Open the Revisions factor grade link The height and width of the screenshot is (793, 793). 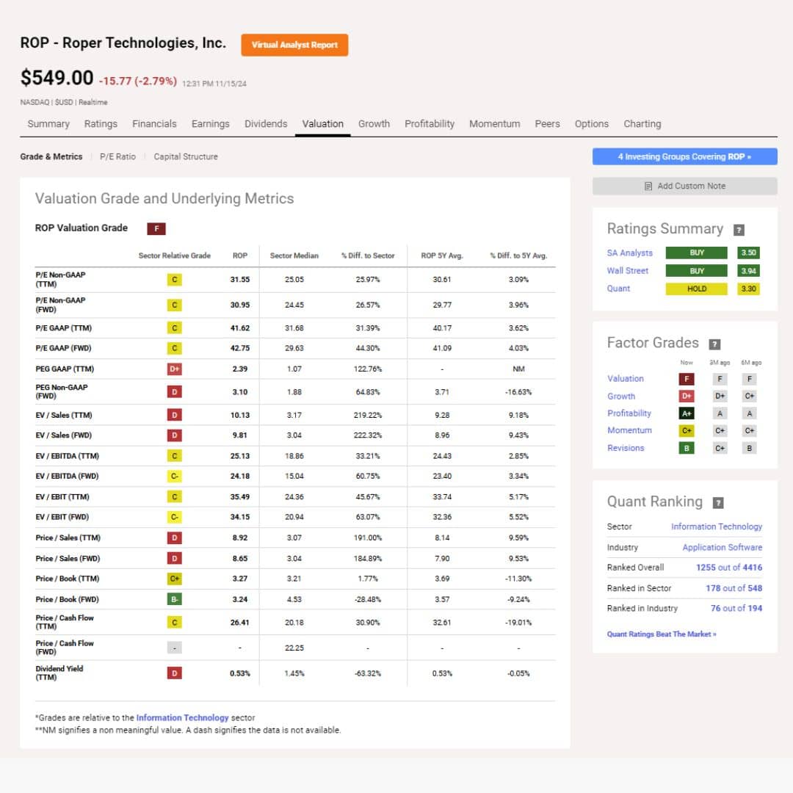pos(626,448)
